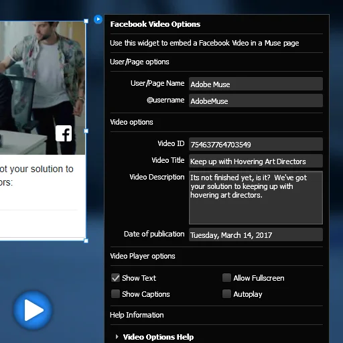Click the 'Date of publication' label
The height and width of the screenshot is (343, 343).
click(154, 234)
